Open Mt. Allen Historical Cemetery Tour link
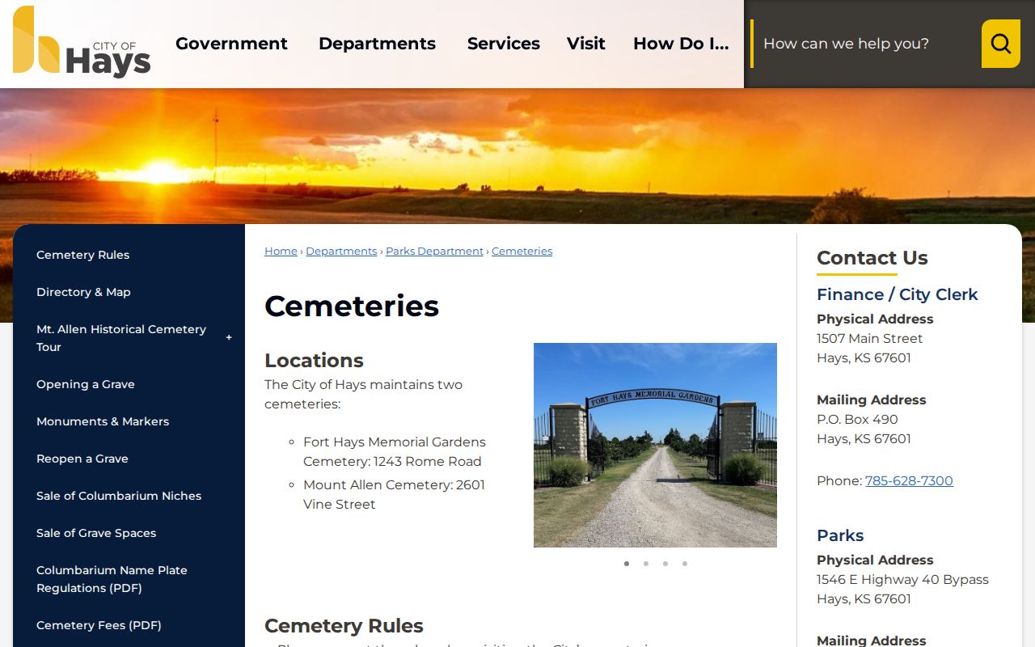This screenshot has width=1035, height=647. pos(121,338)
